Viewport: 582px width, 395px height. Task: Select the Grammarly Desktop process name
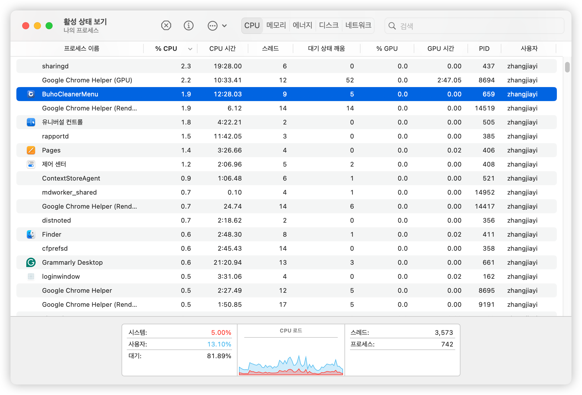72,262
